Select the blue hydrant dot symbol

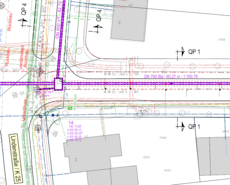pos(53,115)
